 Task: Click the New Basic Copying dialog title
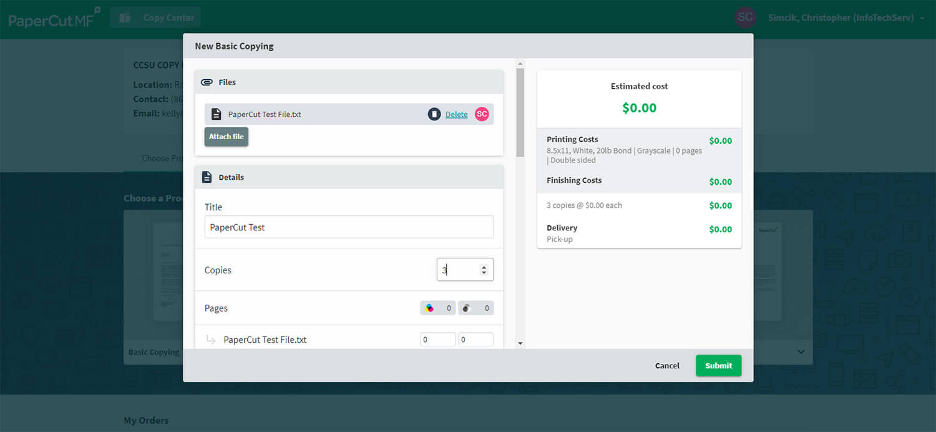click(234, 46)
